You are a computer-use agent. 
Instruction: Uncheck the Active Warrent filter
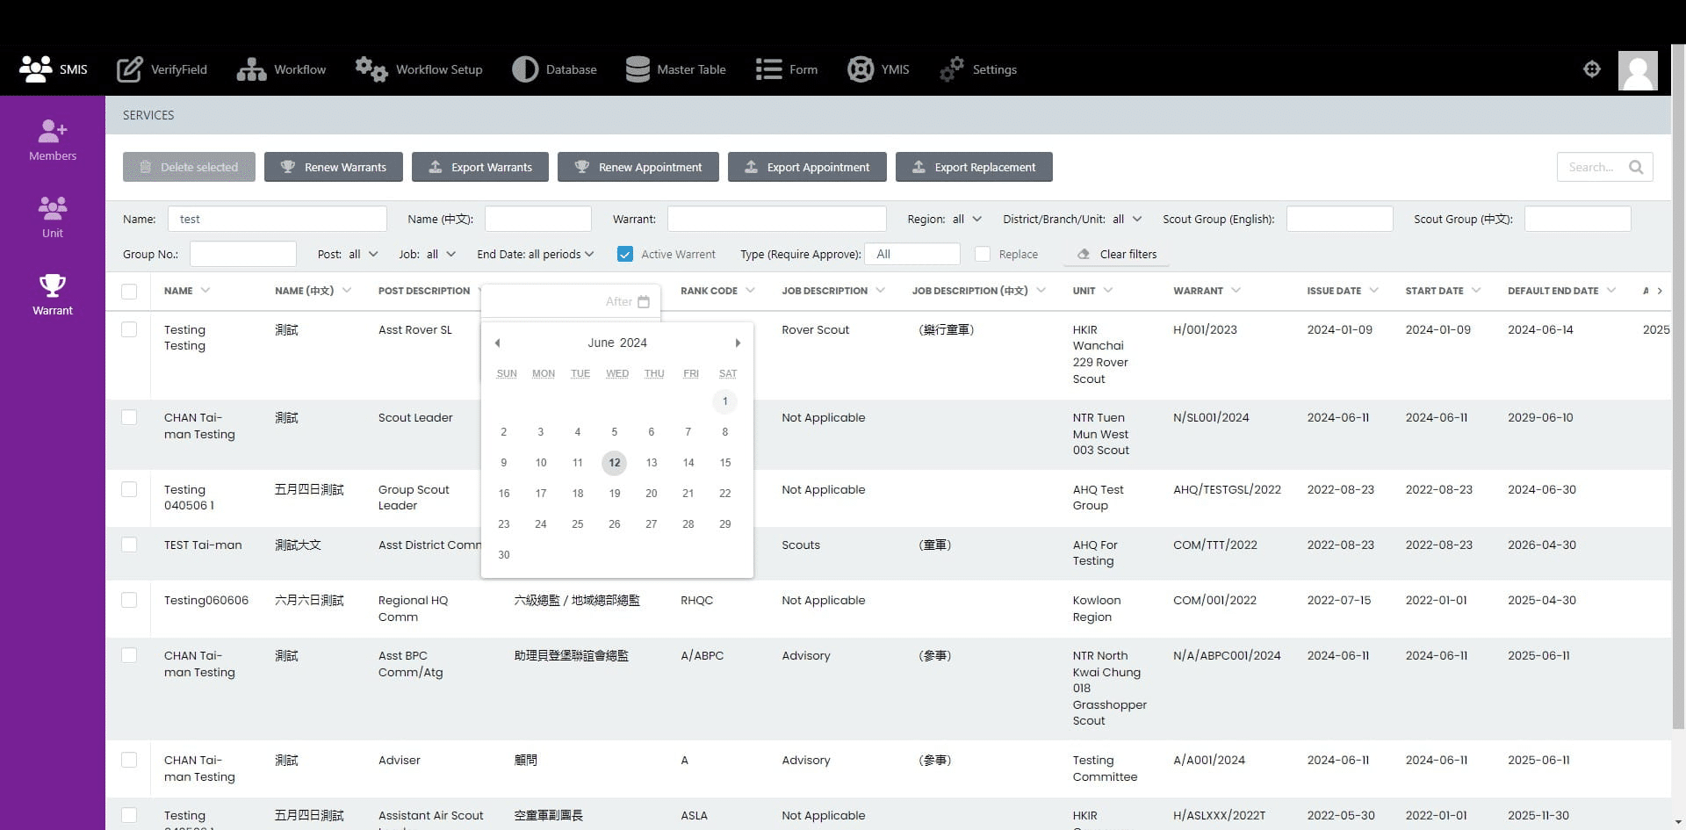tap(625, 254)
